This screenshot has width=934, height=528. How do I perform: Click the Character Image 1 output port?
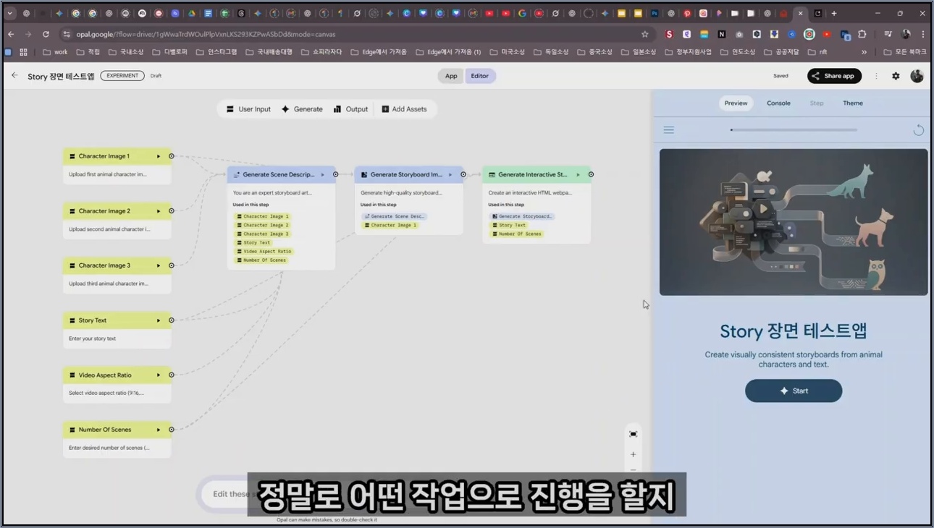tap(172, 156)
